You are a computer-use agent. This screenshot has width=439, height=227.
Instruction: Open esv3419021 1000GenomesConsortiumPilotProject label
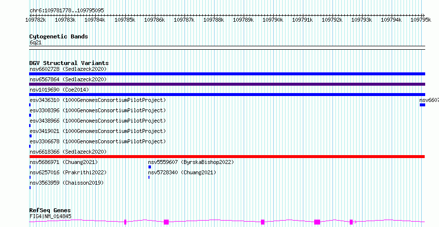tap(98, 131)
